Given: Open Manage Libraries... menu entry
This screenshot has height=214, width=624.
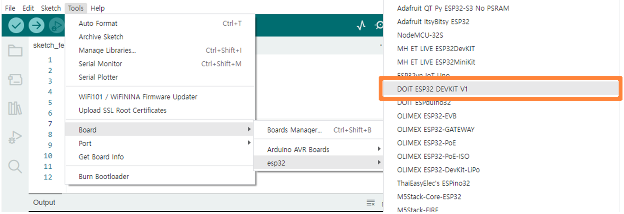Looking at the screenshot, I should tap(160, 50).
